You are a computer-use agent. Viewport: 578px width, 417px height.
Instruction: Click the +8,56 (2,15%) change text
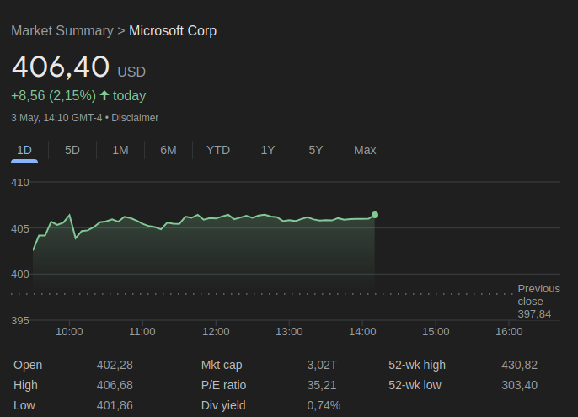tap(53, 96)
